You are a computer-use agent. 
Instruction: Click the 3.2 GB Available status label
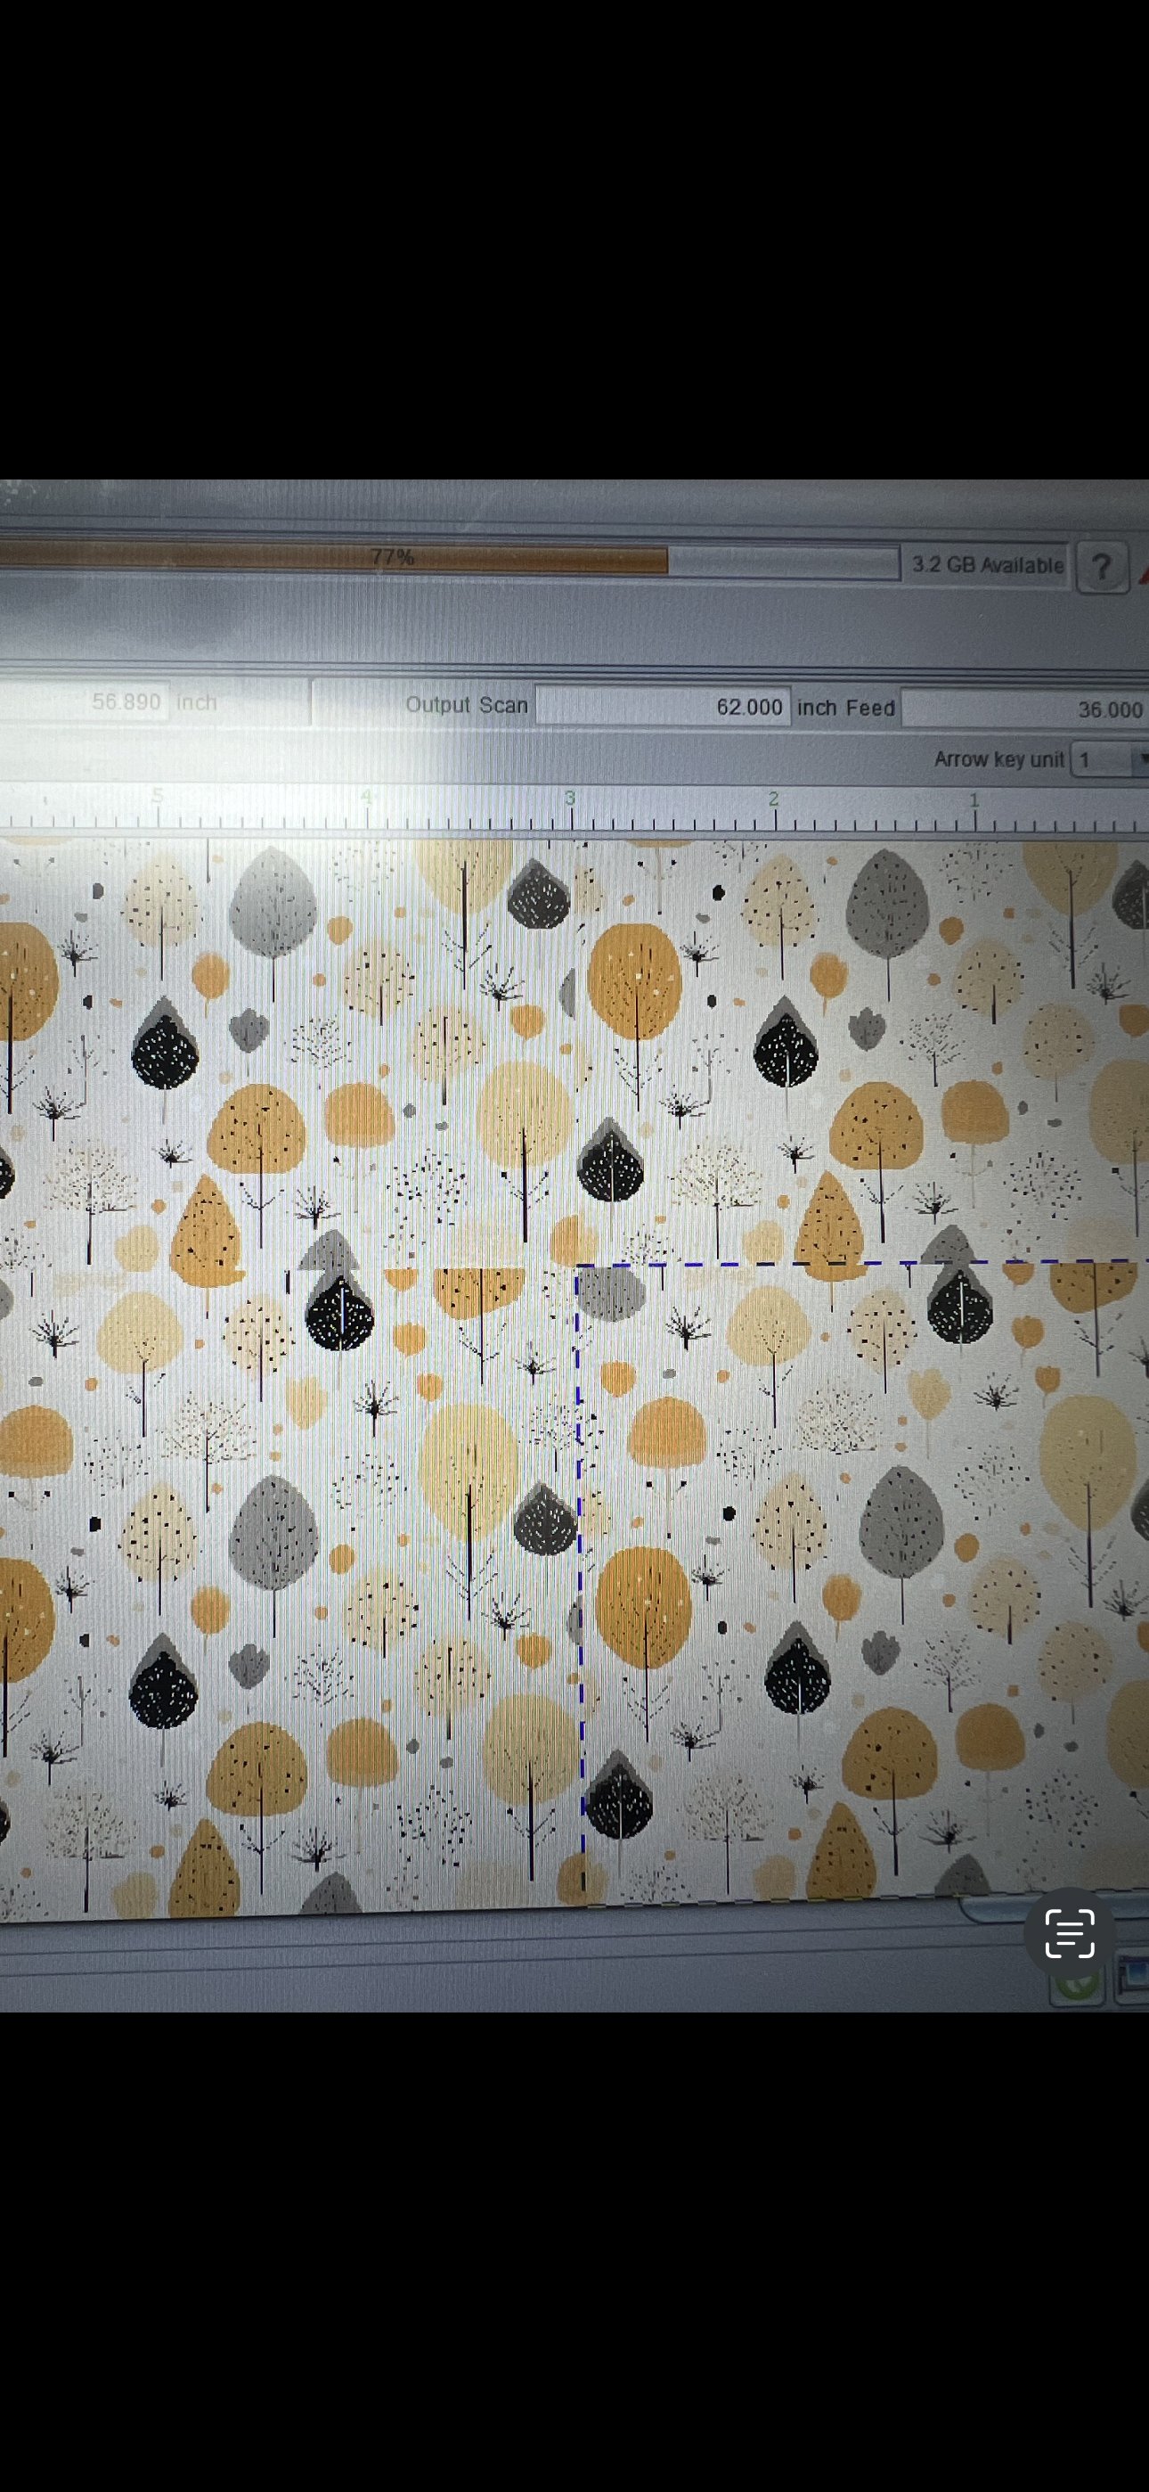tap(987, 565)
